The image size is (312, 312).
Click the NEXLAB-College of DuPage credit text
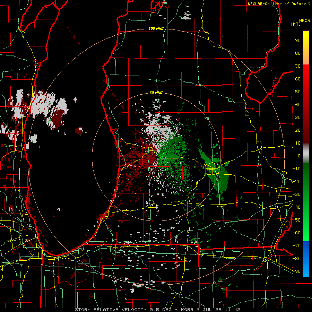[x=277, y=4]
